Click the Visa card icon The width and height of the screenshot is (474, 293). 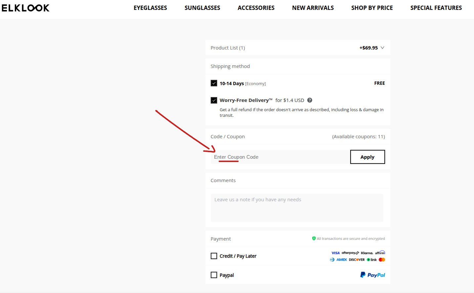[x=335, y=253]
